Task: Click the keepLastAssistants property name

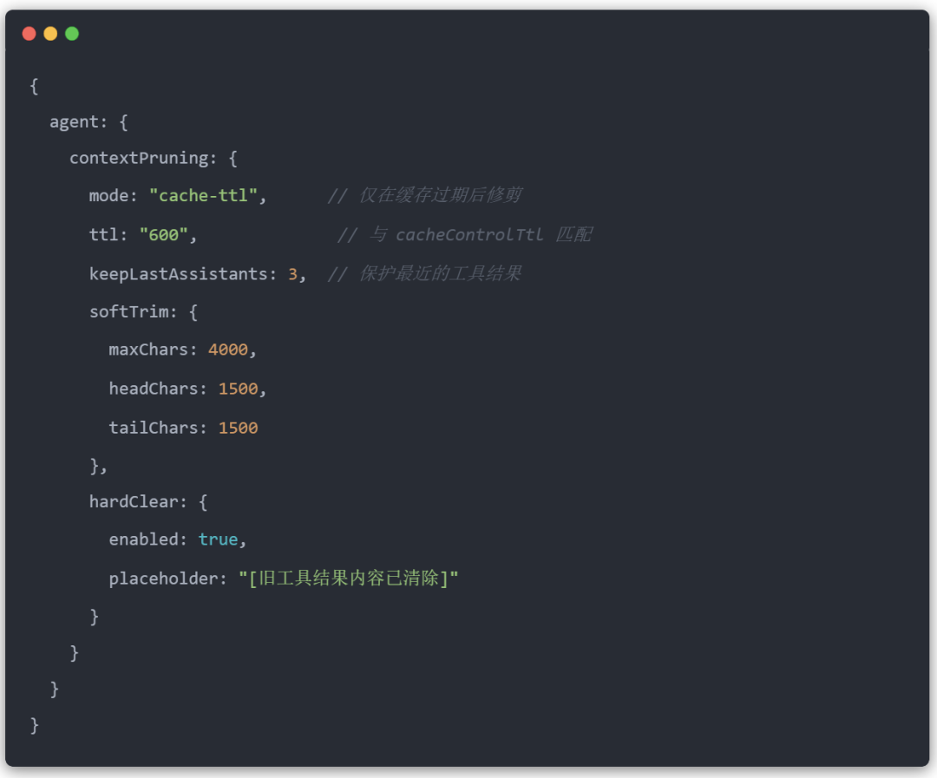Action: click(178, 274)
